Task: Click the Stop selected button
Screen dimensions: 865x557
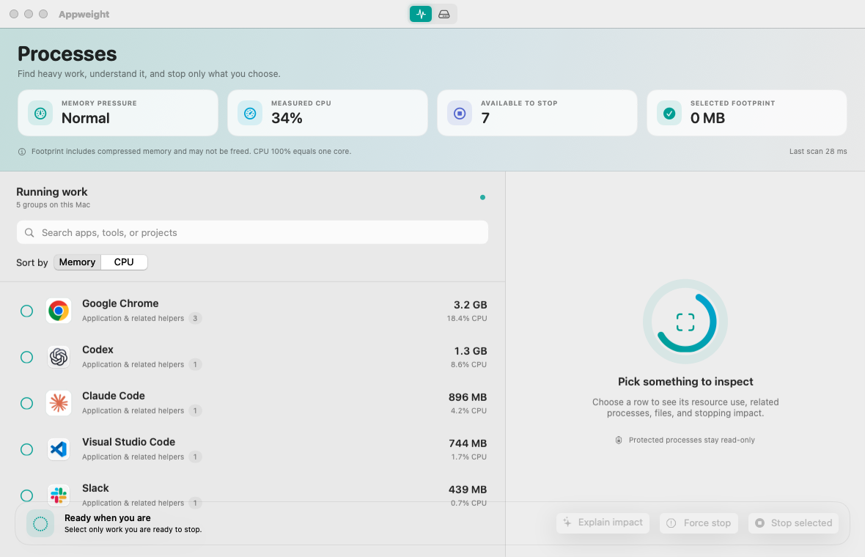Action: click(793, 523)
